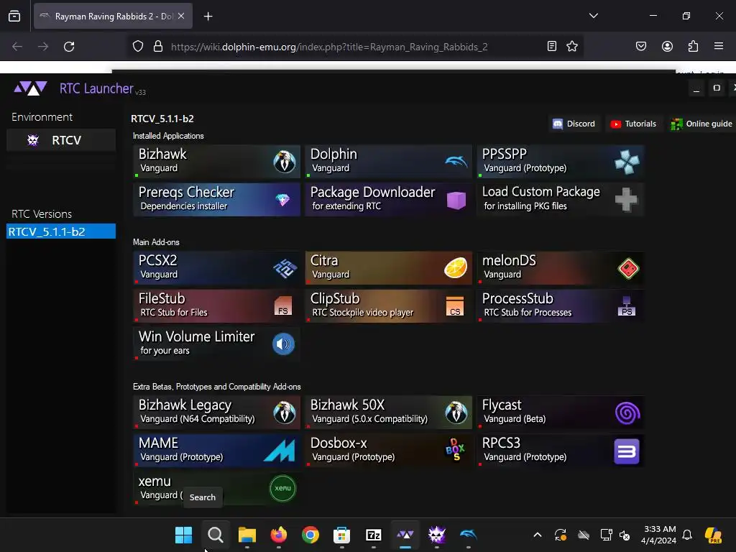
Task: Click browser site shield tracking protection icon
Action: tap(137, 46)
